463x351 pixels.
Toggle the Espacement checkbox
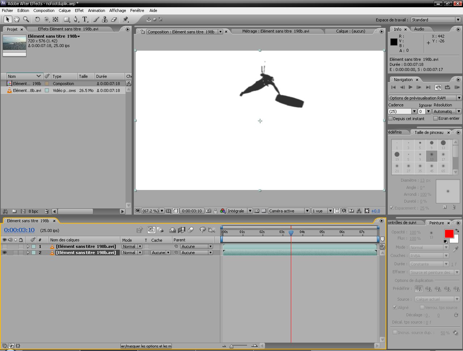click(x=392, y=208)
